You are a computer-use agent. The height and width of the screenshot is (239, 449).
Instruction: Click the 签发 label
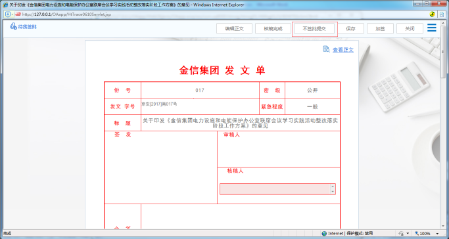122,135
